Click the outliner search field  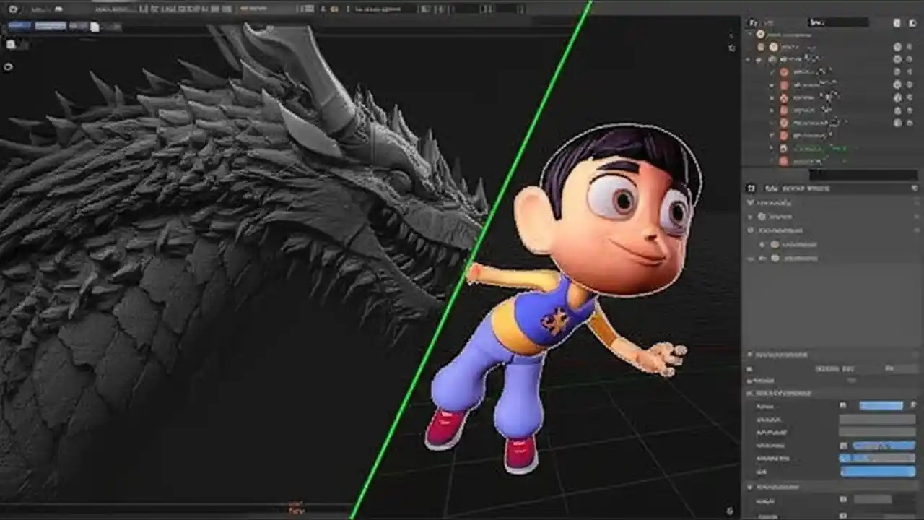(x=839, y=22)
